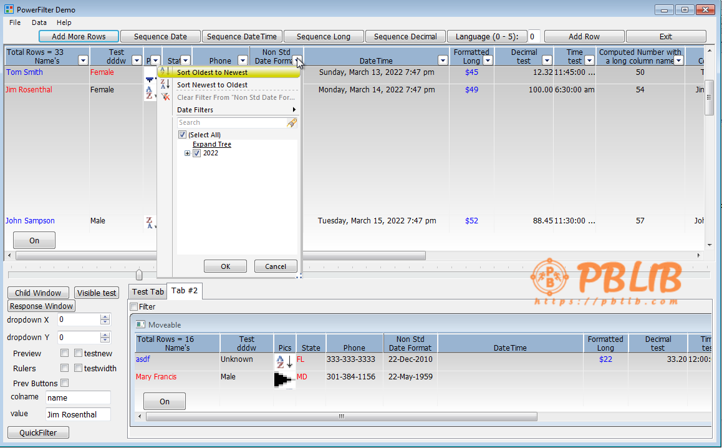Click the Expand Tree link
Viewport: 722px width, 448px height.
211,144
